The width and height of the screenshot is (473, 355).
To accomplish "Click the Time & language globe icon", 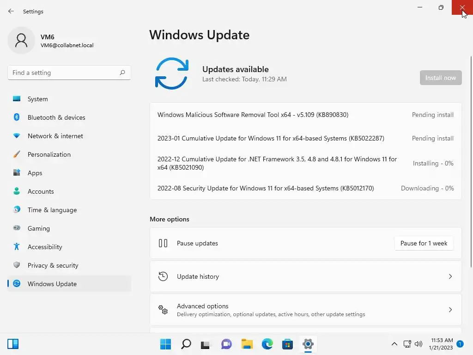I will coord(17,209).
